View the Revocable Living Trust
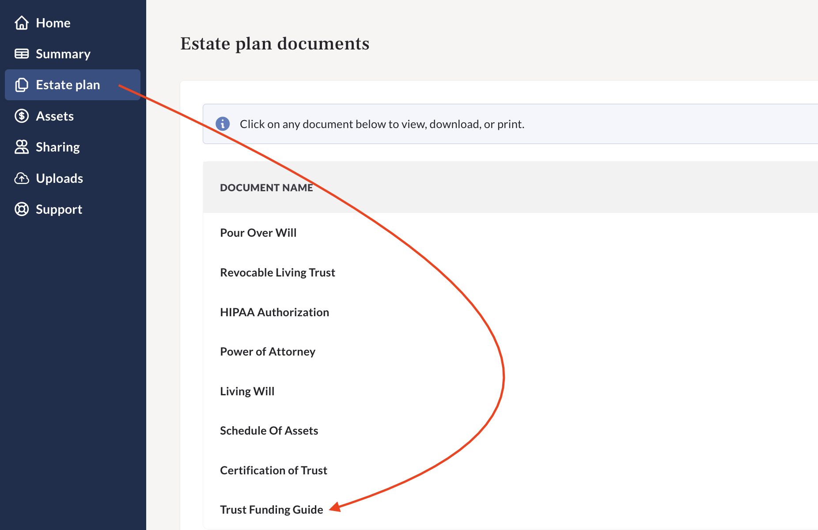This screenshot has width=818, height=530. click(277, 272)
